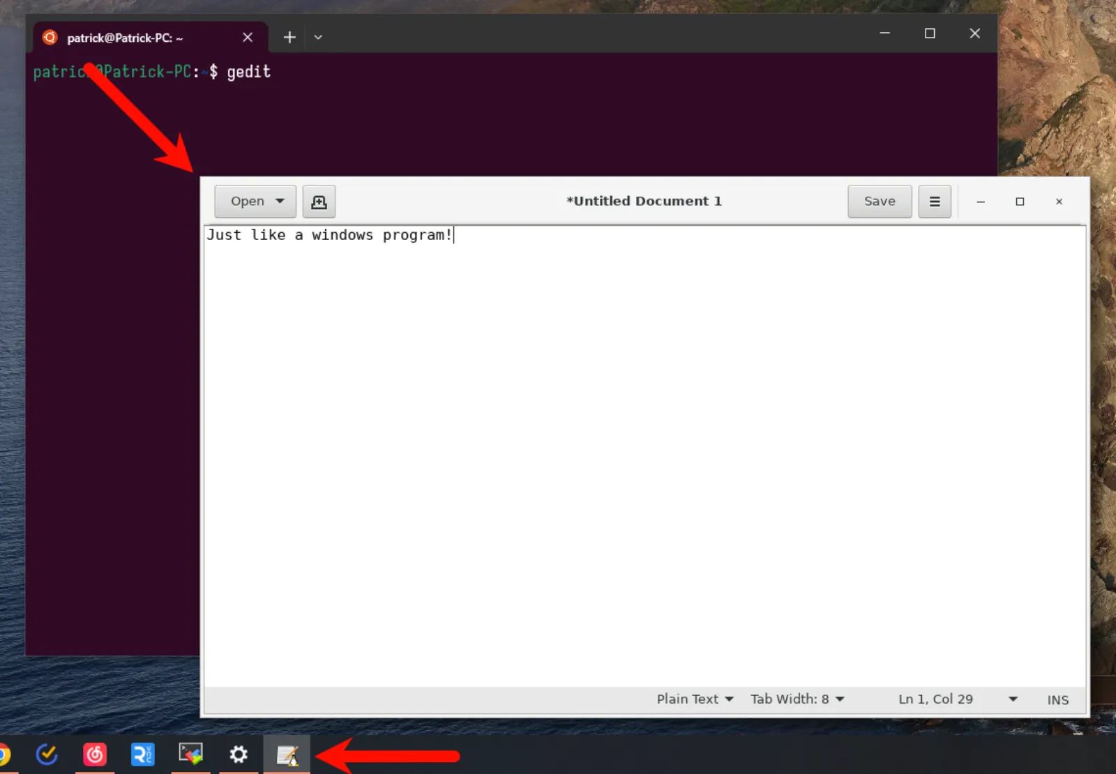Open the gedit hamburger menu

coord(934,202)
